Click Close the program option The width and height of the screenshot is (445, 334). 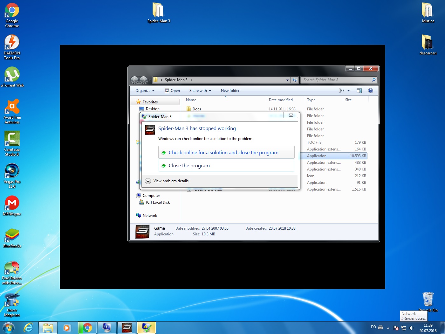(x=226, y=165)
